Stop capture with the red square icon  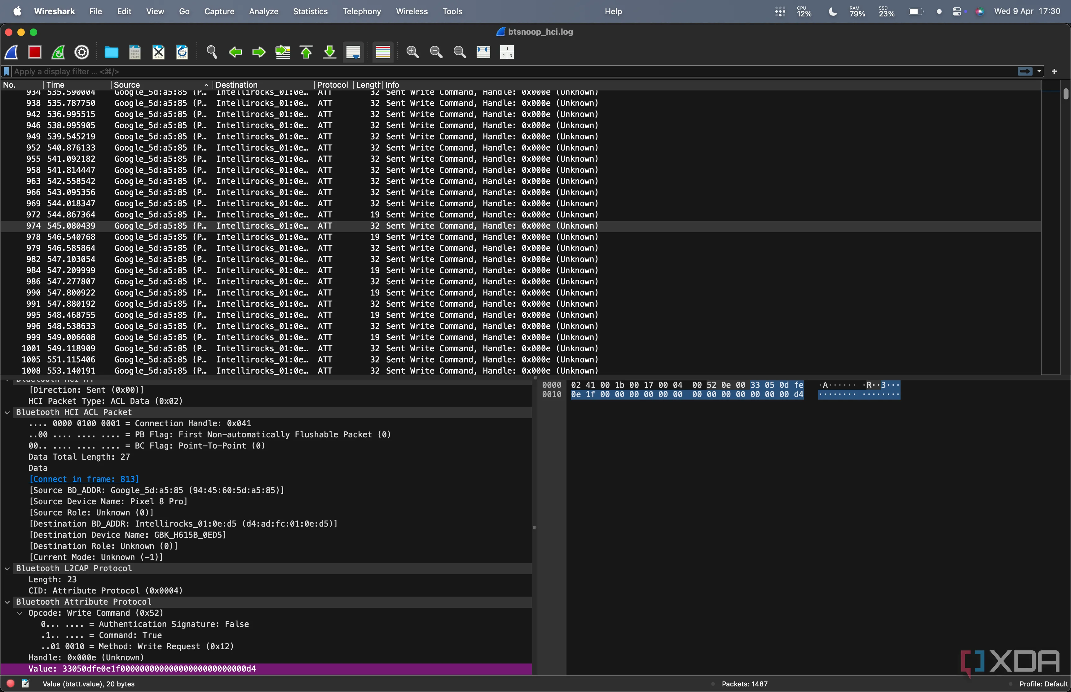point(35,52)
